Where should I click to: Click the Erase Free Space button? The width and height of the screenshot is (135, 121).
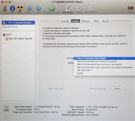(x=57, y=88)
